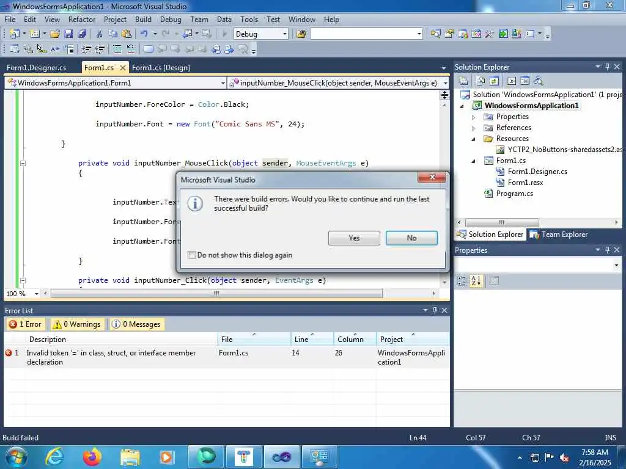Click the Copy icon in the toolbar
Screen dimensions: 626x469
113,34
